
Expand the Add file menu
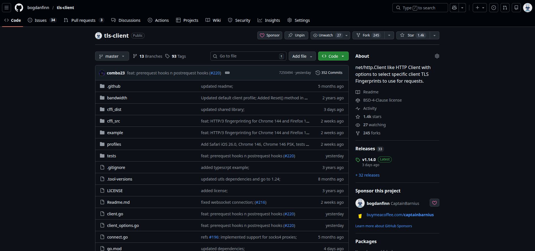point(302,56)
